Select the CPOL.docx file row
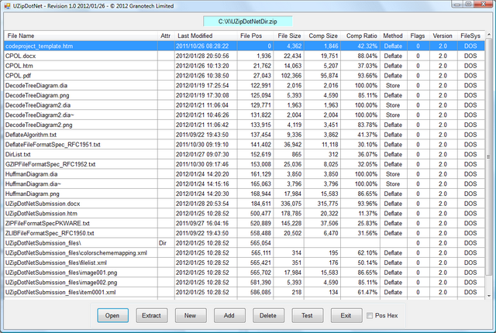 tap(244, 56)
